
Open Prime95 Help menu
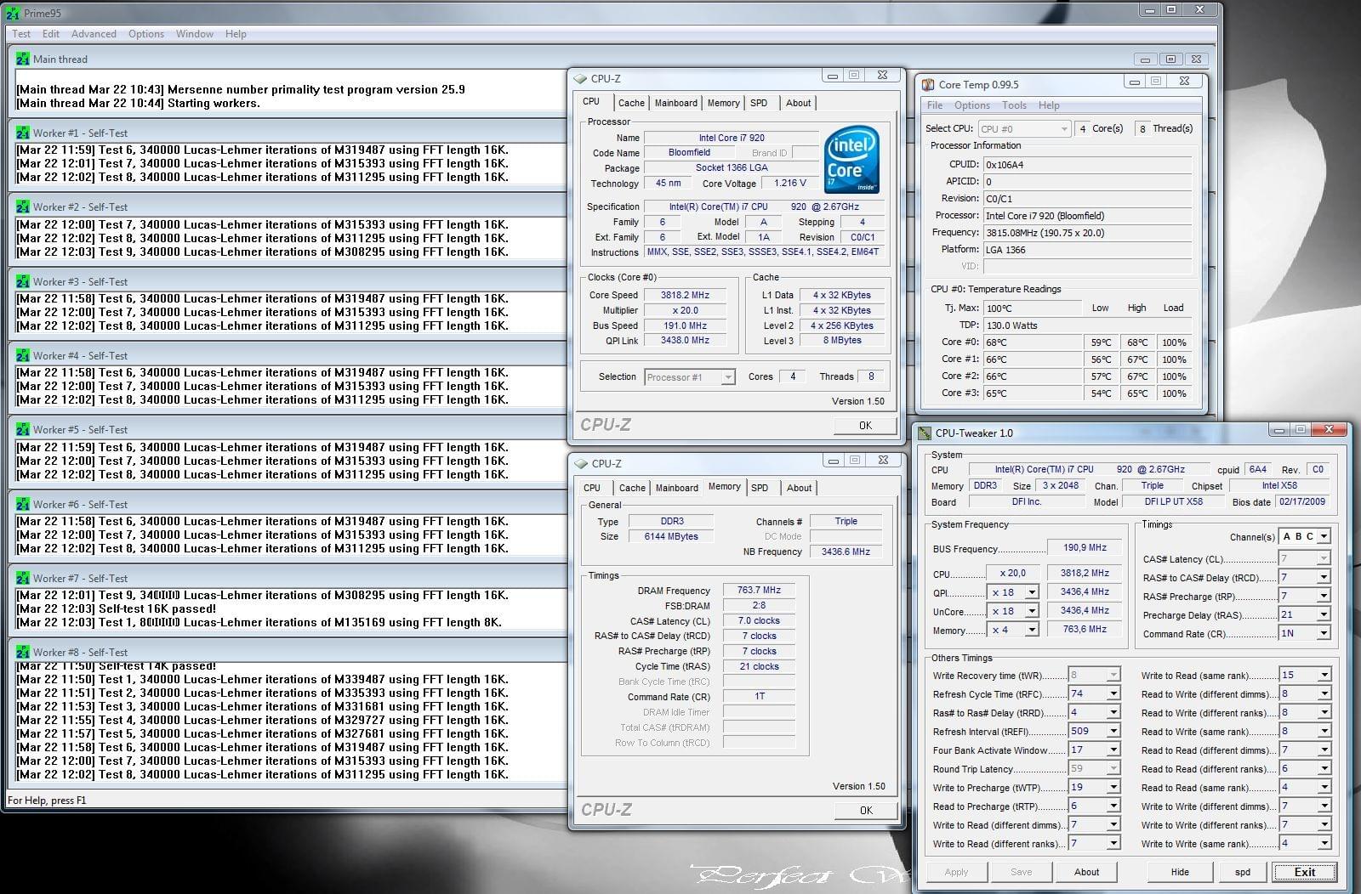click(x=236, y=34)
